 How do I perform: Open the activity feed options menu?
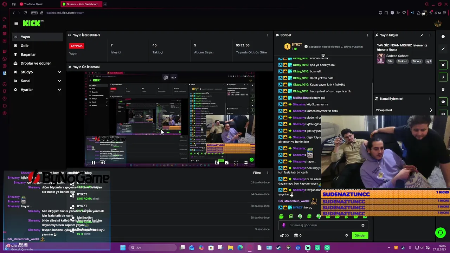tap(268, 173)
